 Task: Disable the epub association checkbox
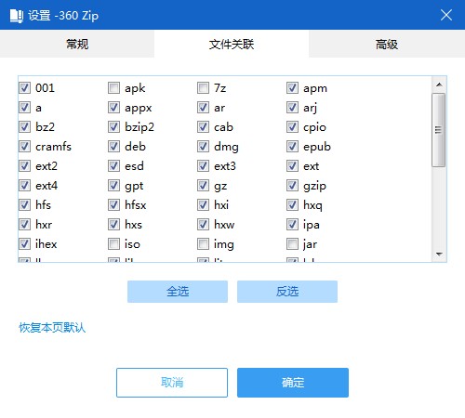[x=292, y=147]
